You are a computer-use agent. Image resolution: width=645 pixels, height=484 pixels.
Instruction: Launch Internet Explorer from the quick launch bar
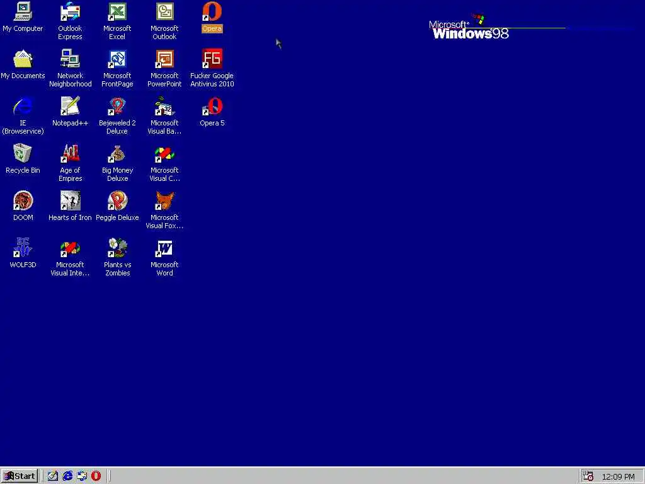pyautogui.click(x=67, y=476)
